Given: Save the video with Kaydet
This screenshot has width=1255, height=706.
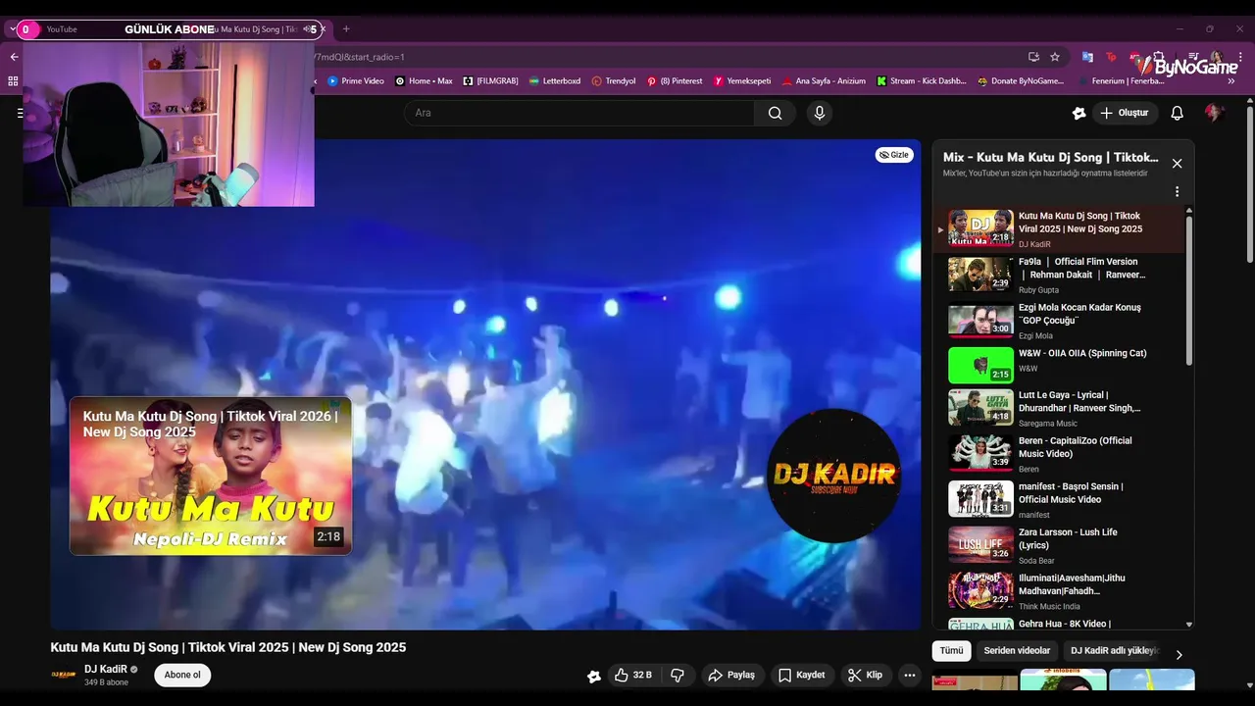Looking at the screenshot, I should coord(802,676).
